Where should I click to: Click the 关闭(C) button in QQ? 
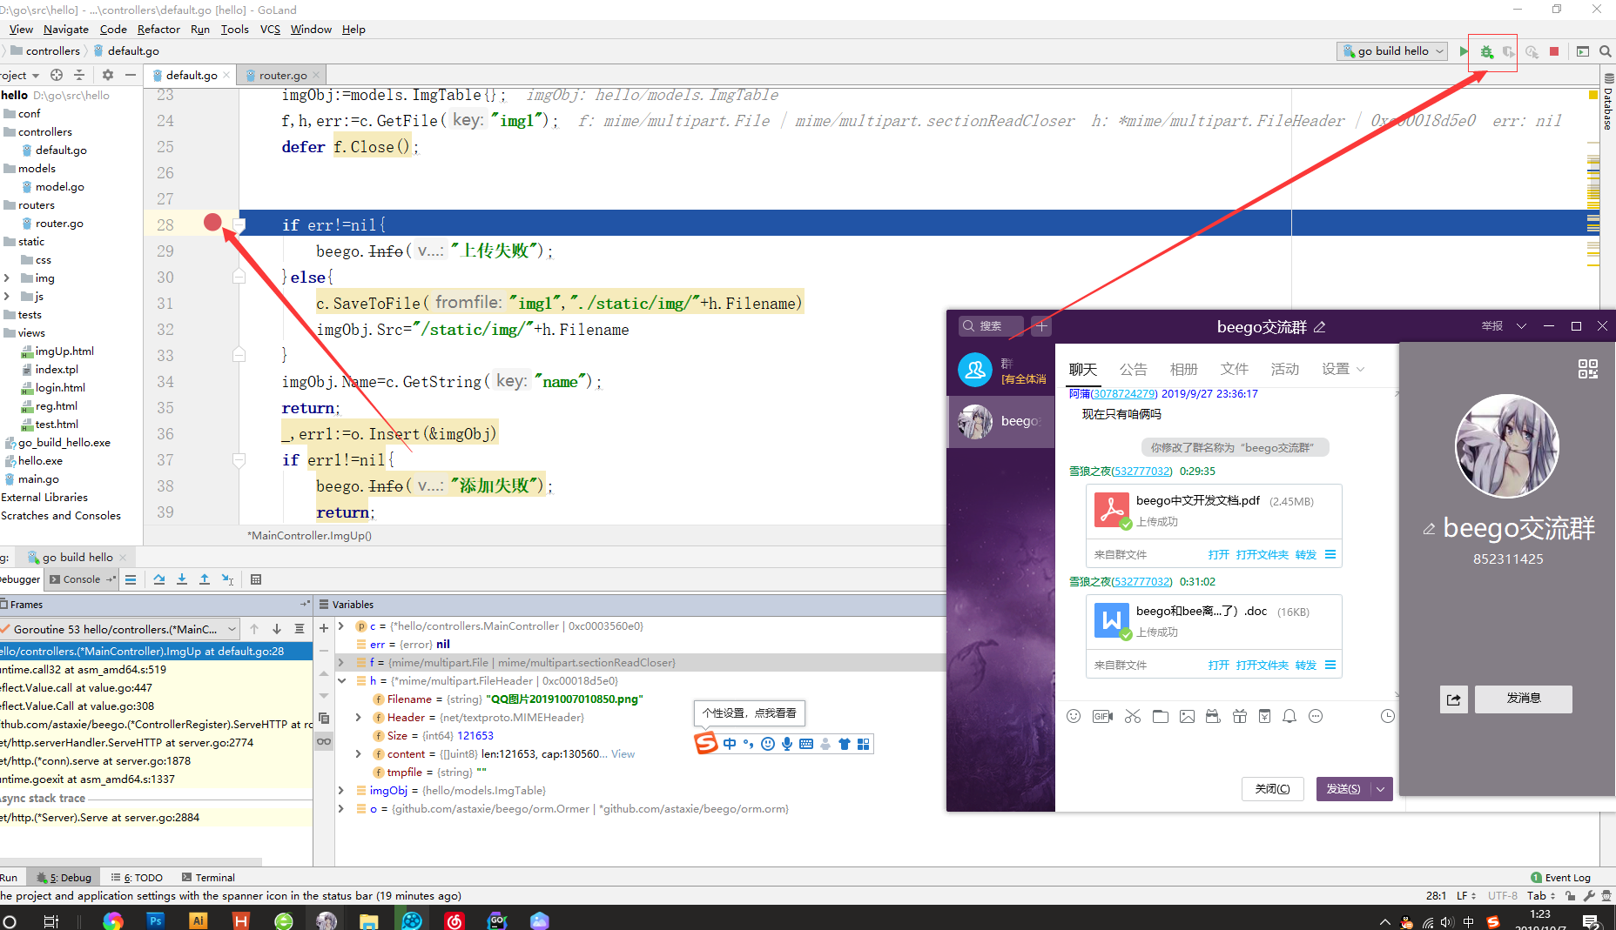coord(1272,789)
